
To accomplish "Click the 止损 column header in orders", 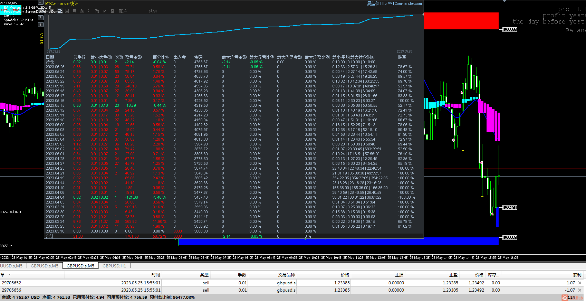I will [399, 275].
